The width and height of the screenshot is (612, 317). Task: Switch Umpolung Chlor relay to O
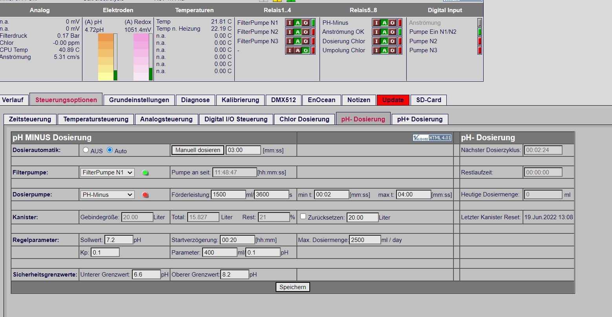393,50
